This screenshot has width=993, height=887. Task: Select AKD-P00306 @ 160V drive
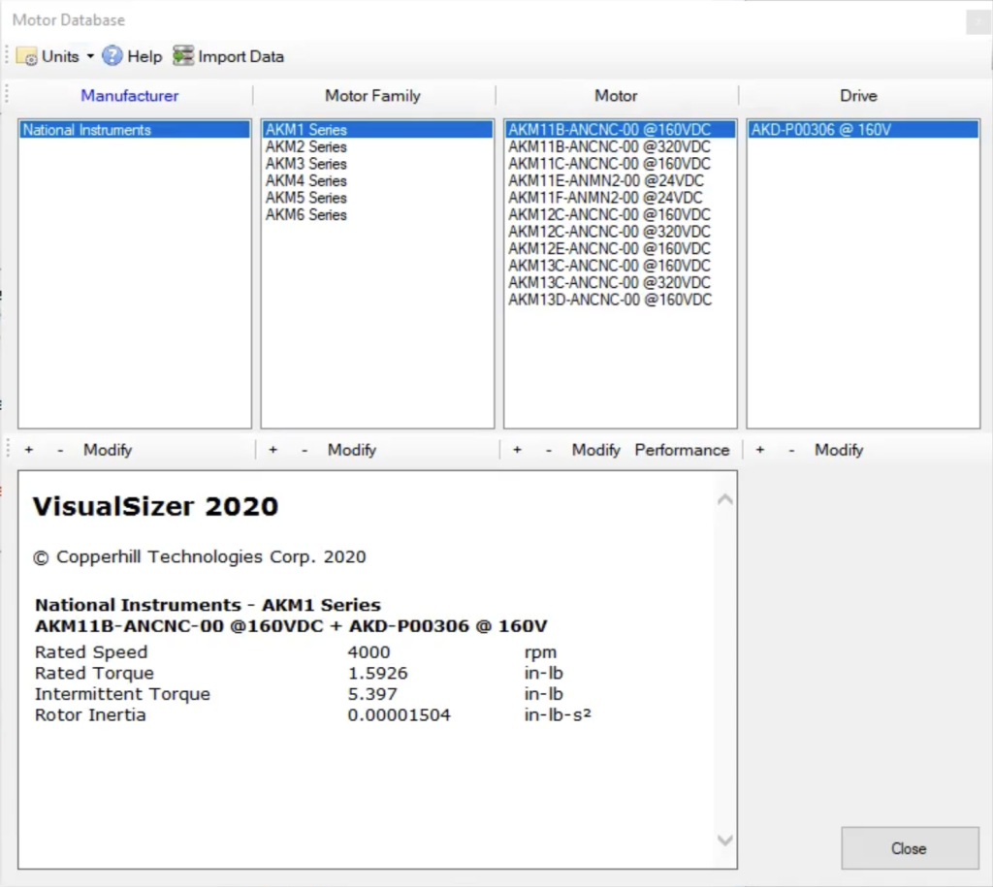coord(820,130)
